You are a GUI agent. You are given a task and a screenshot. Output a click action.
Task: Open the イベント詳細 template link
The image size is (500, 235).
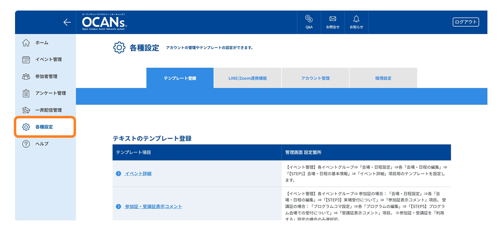point(138,173)
